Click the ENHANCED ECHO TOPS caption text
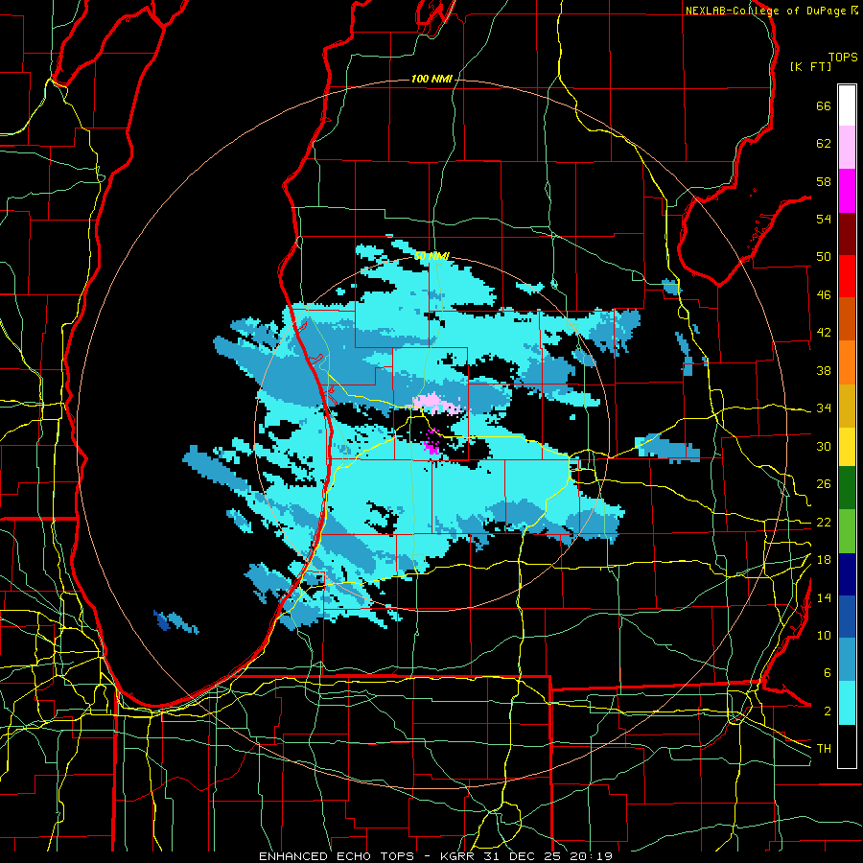This screenshot has width=863, height=863. tap(336, 856)
